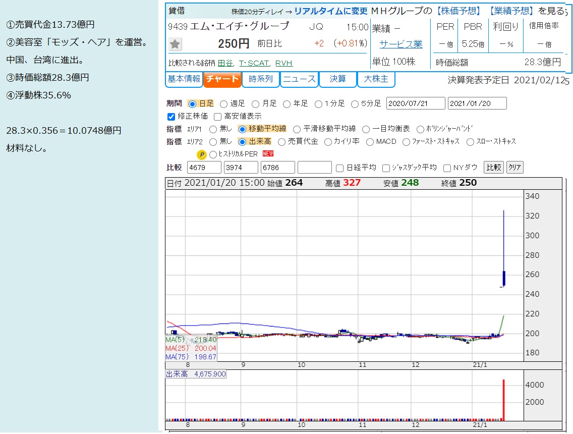Select 一目均衡表 indicator radio

tap(366, 129)
